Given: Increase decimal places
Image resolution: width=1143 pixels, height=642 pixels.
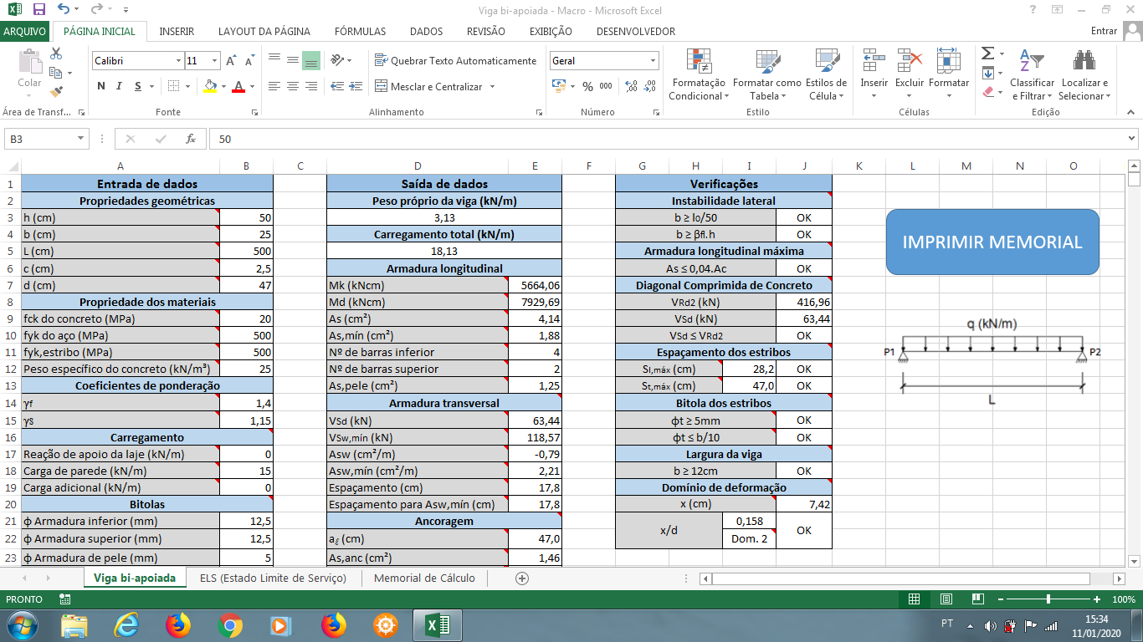Looking at the screenshot, I should [x=631, y=86].
